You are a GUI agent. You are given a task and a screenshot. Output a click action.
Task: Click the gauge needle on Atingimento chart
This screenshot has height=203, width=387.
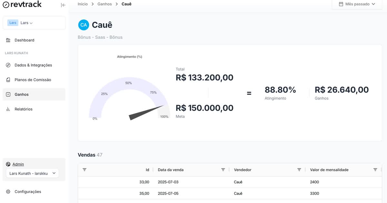pyautogui.click(x=147, y=113)
